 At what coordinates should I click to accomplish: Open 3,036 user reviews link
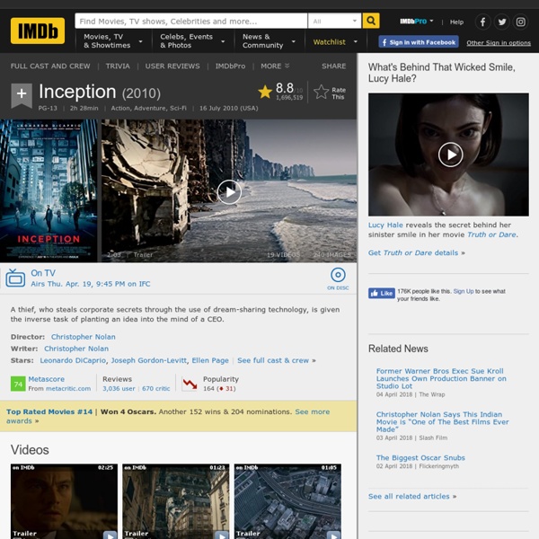click(x=119, y=388)
